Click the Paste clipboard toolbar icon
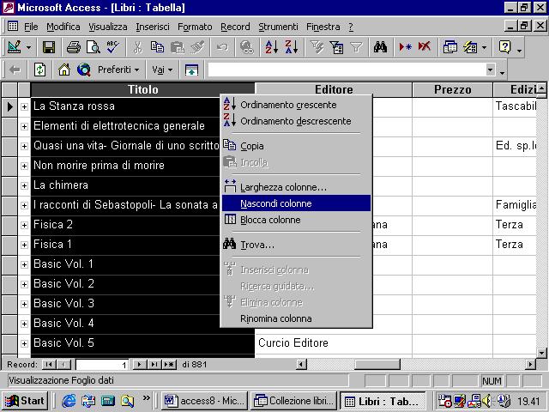 coord(178,47)
